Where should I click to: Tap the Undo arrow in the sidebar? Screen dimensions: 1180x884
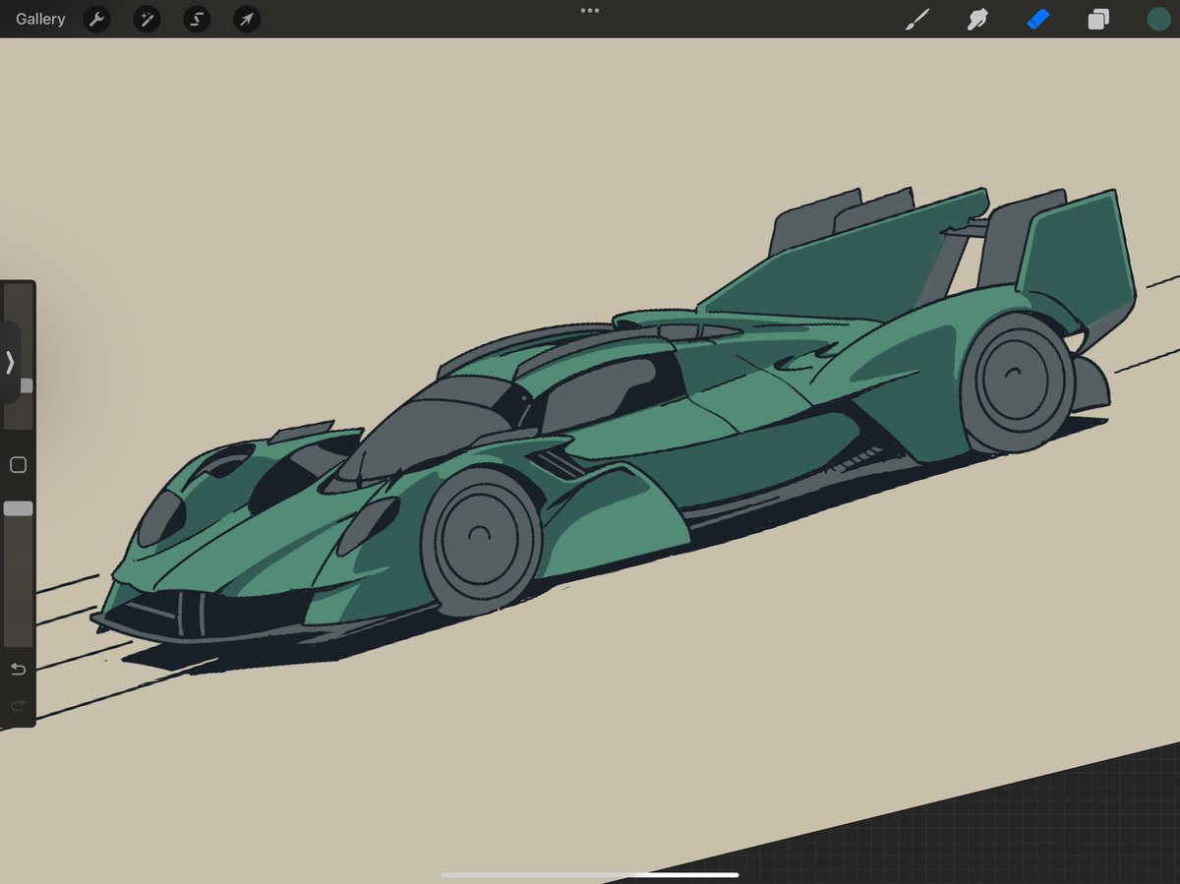(17, 669)
